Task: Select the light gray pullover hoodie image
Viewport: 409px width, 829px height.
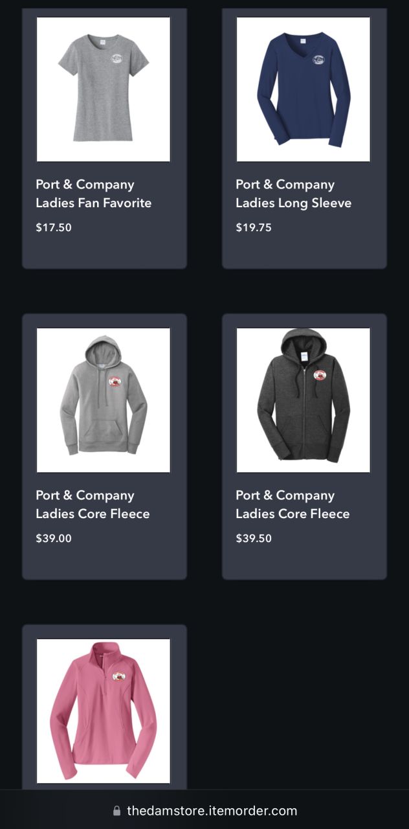Action: click(x=104, y=400)
